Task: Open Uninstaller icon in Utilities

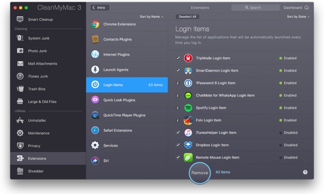Action: [x=20, y=120]
